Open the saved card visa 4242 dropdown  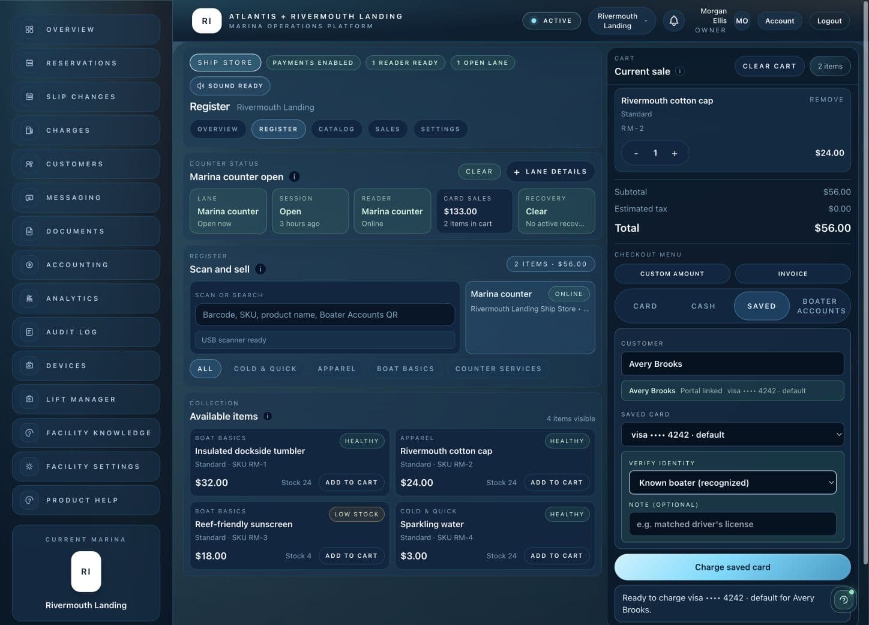(x=732, y=435)
